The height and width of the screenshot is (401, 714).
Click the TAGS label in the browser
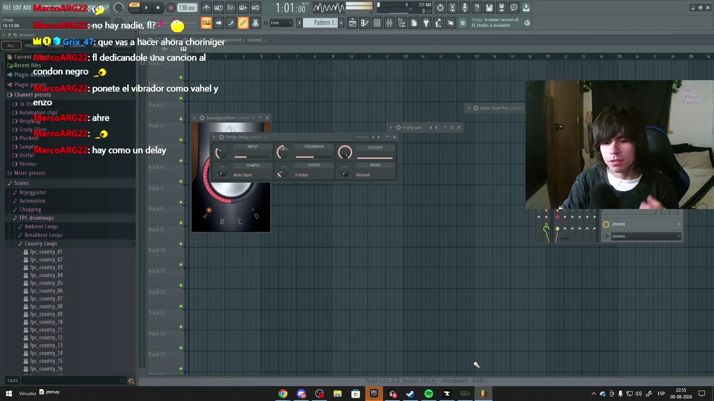12,381
